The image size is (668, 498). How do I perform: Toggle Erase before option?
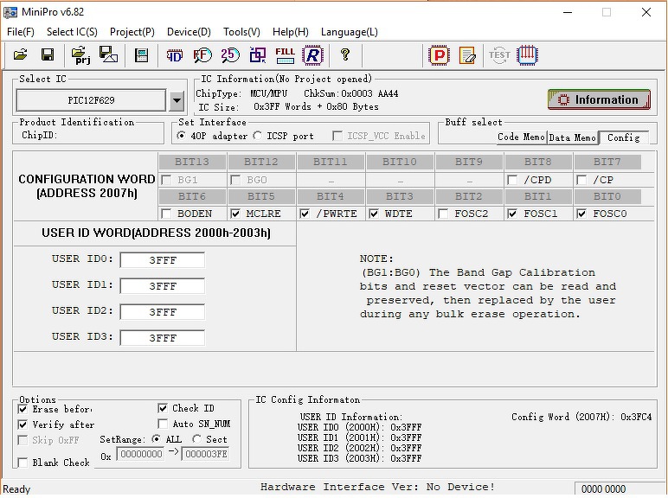pyautogui.click(x=23, y=409)
